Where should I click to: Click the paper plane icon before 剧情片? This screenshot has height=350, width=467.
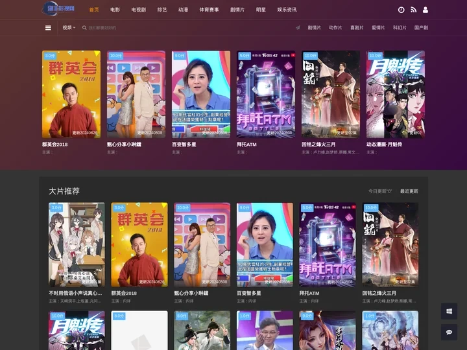pos(298,28)
